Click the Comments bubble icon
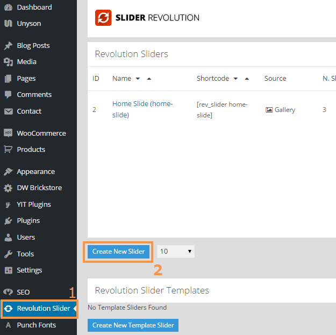This screenshot has height=335, width=336. click(x=8, y=95)
